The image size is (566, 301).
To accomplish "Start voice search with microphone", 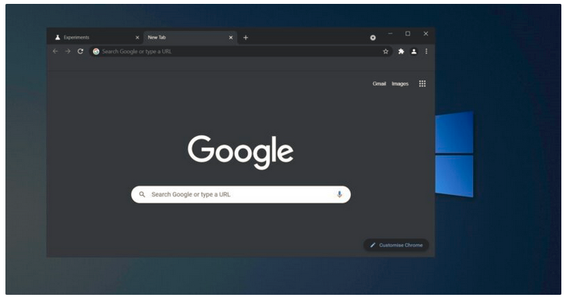I will pos(340,194).
